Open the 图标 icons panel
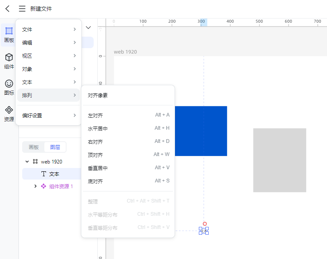 click(9, 87)
